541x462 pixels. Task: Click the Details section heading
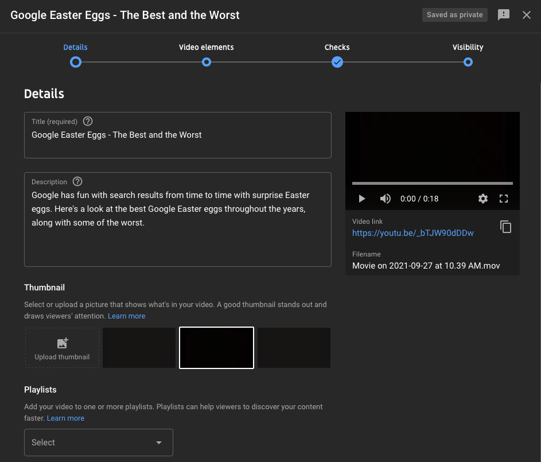[44, 94]
